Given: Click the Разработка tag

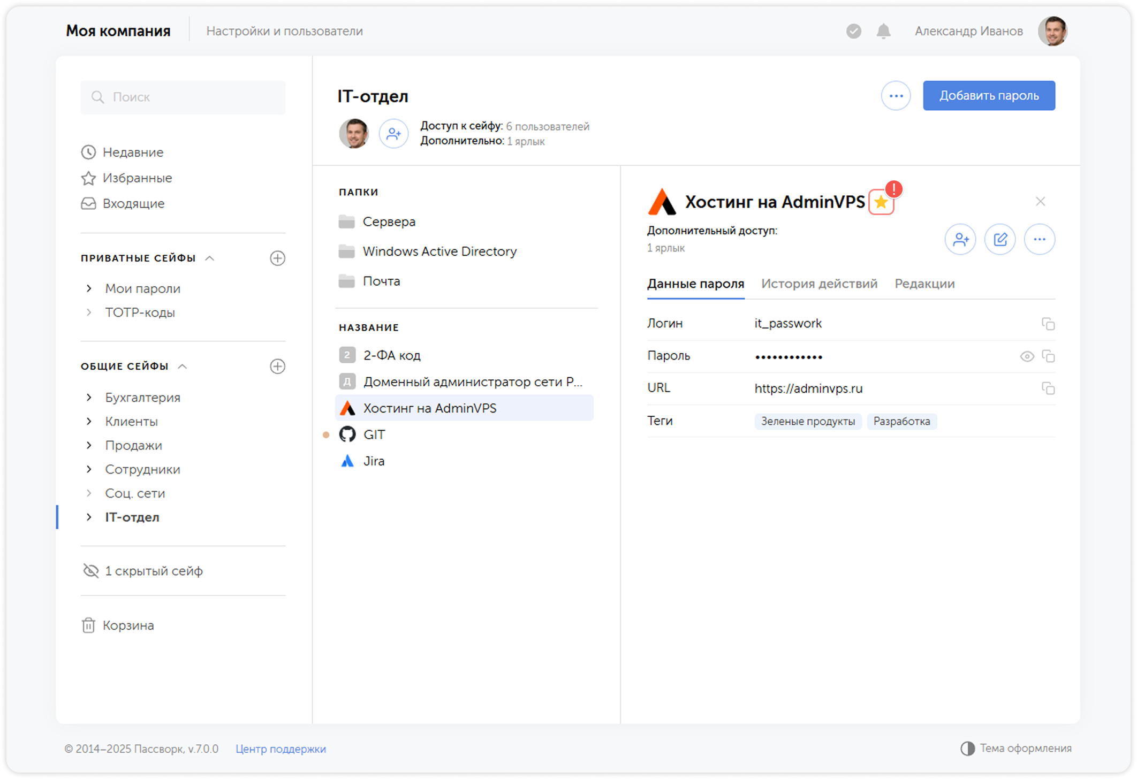Looking at the screenshot, I should (901, 422).
